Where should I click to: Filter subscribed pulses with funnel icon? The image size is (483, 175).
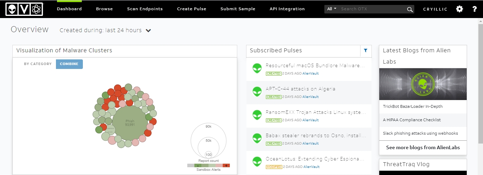tap(365, 51)
